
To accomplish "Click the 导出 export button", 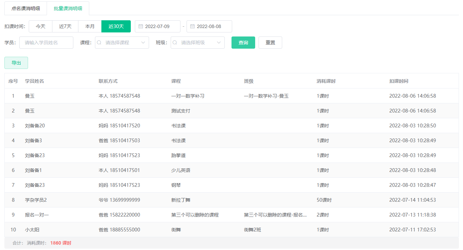I will [x=16, y=63].
